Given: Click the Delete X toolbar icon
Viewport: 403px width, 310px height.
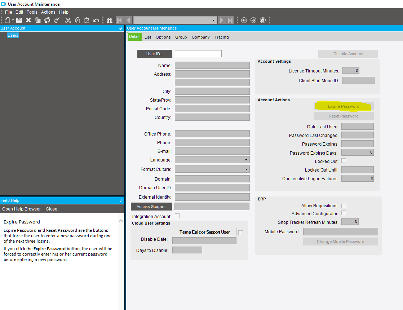Looking at the screenshot, I should click(28, 20).
